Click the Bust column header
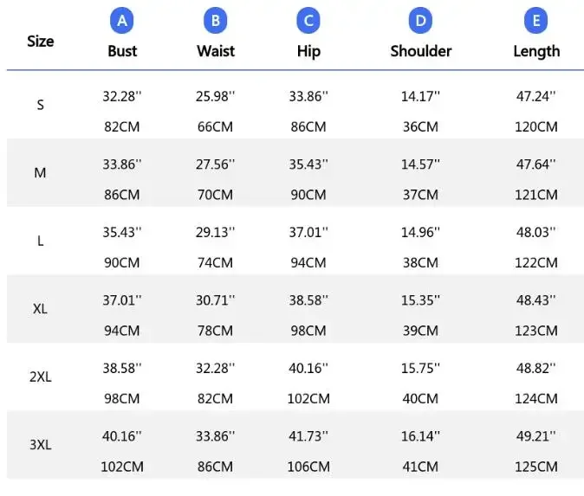Screen dimensions: 584x496 tap(122, 51)
